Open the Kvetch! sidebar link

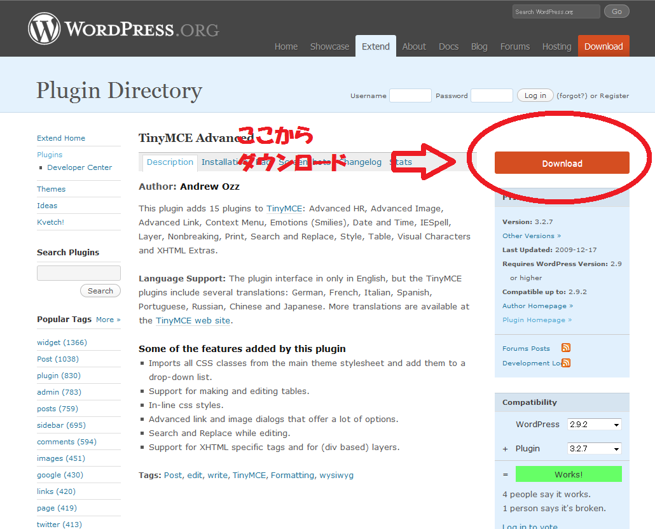point(50,222)
